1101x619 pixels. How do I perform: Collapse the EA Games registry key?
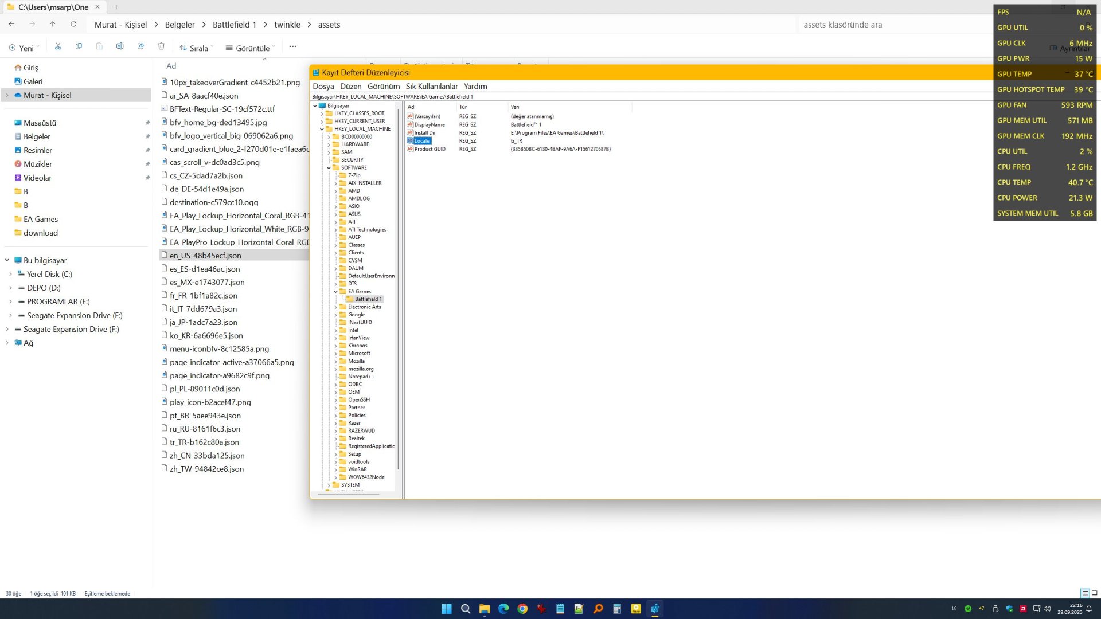click(x=336, y=292)
